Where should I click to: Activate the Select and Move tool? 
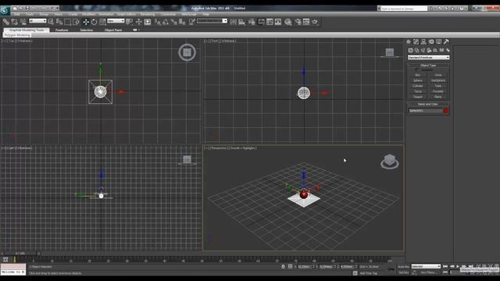(86, 22)
